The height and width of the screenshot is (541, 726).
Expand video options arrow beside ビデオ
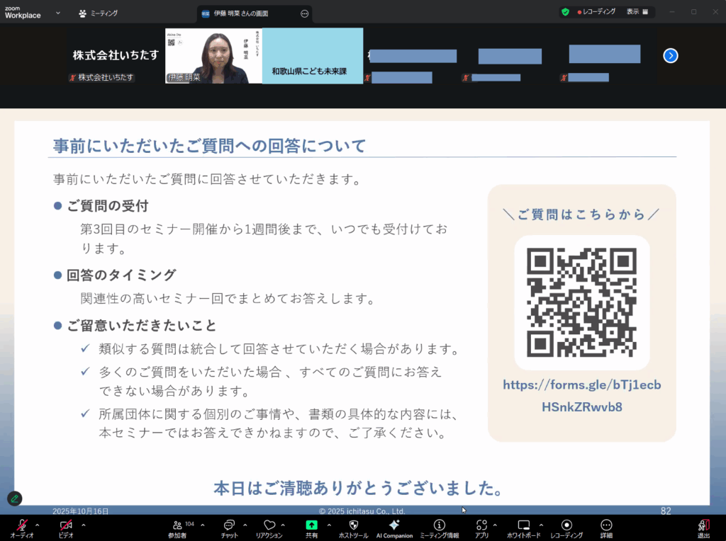click(84, 525)
